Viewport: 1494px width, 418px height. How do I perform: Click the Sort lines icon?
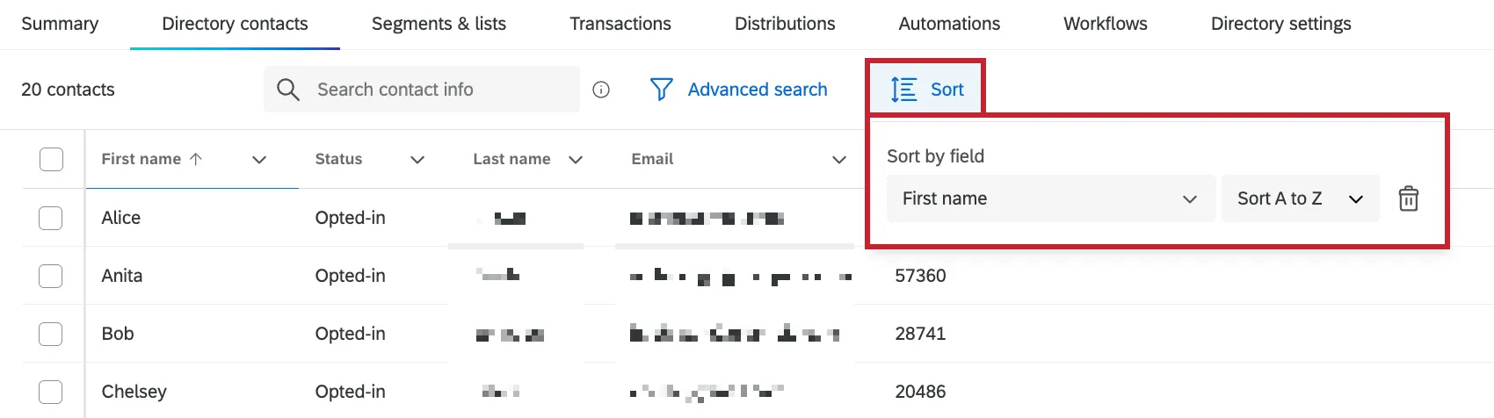[x=903, y=90]
